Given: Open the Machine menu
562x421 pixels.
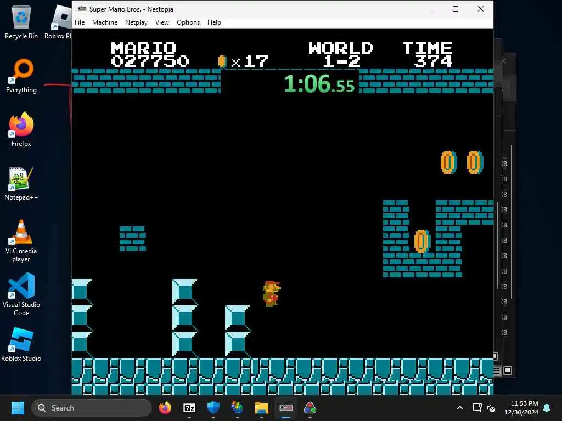Looking at the screenshot, I should click(x=105, y=22).
